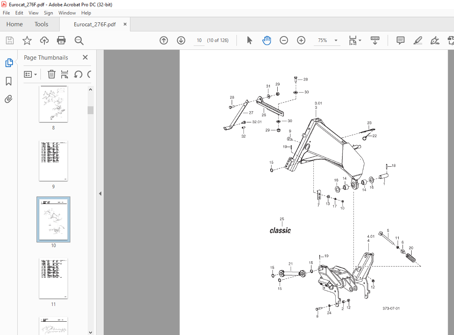Switch to the Tools tab
Viewport: 454px width, 335px height.
41,24
